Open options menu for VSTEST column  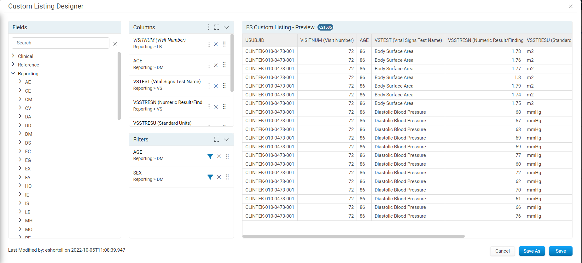[209, 86]
